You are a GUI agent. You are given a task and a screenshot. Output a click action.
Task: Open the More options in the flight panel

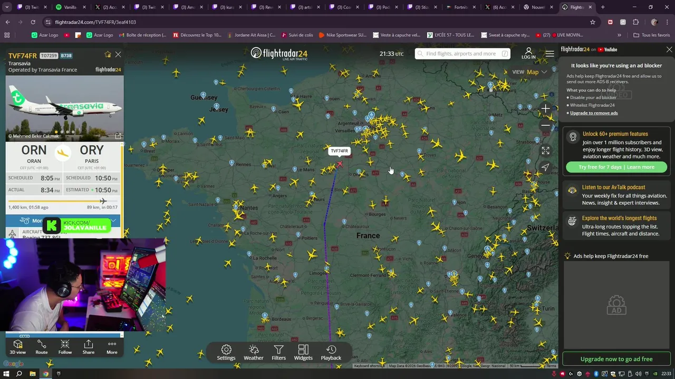coord(112,347)
